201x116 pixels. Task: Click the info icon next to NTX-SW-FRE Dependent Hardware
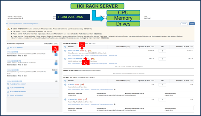coord(115,104)
